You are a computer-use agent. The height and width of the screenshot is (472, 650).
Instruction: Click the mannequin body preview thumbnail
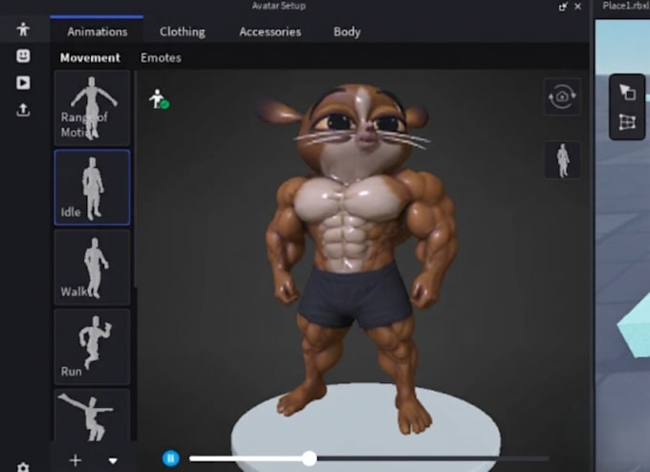click(x=562, y=160)
